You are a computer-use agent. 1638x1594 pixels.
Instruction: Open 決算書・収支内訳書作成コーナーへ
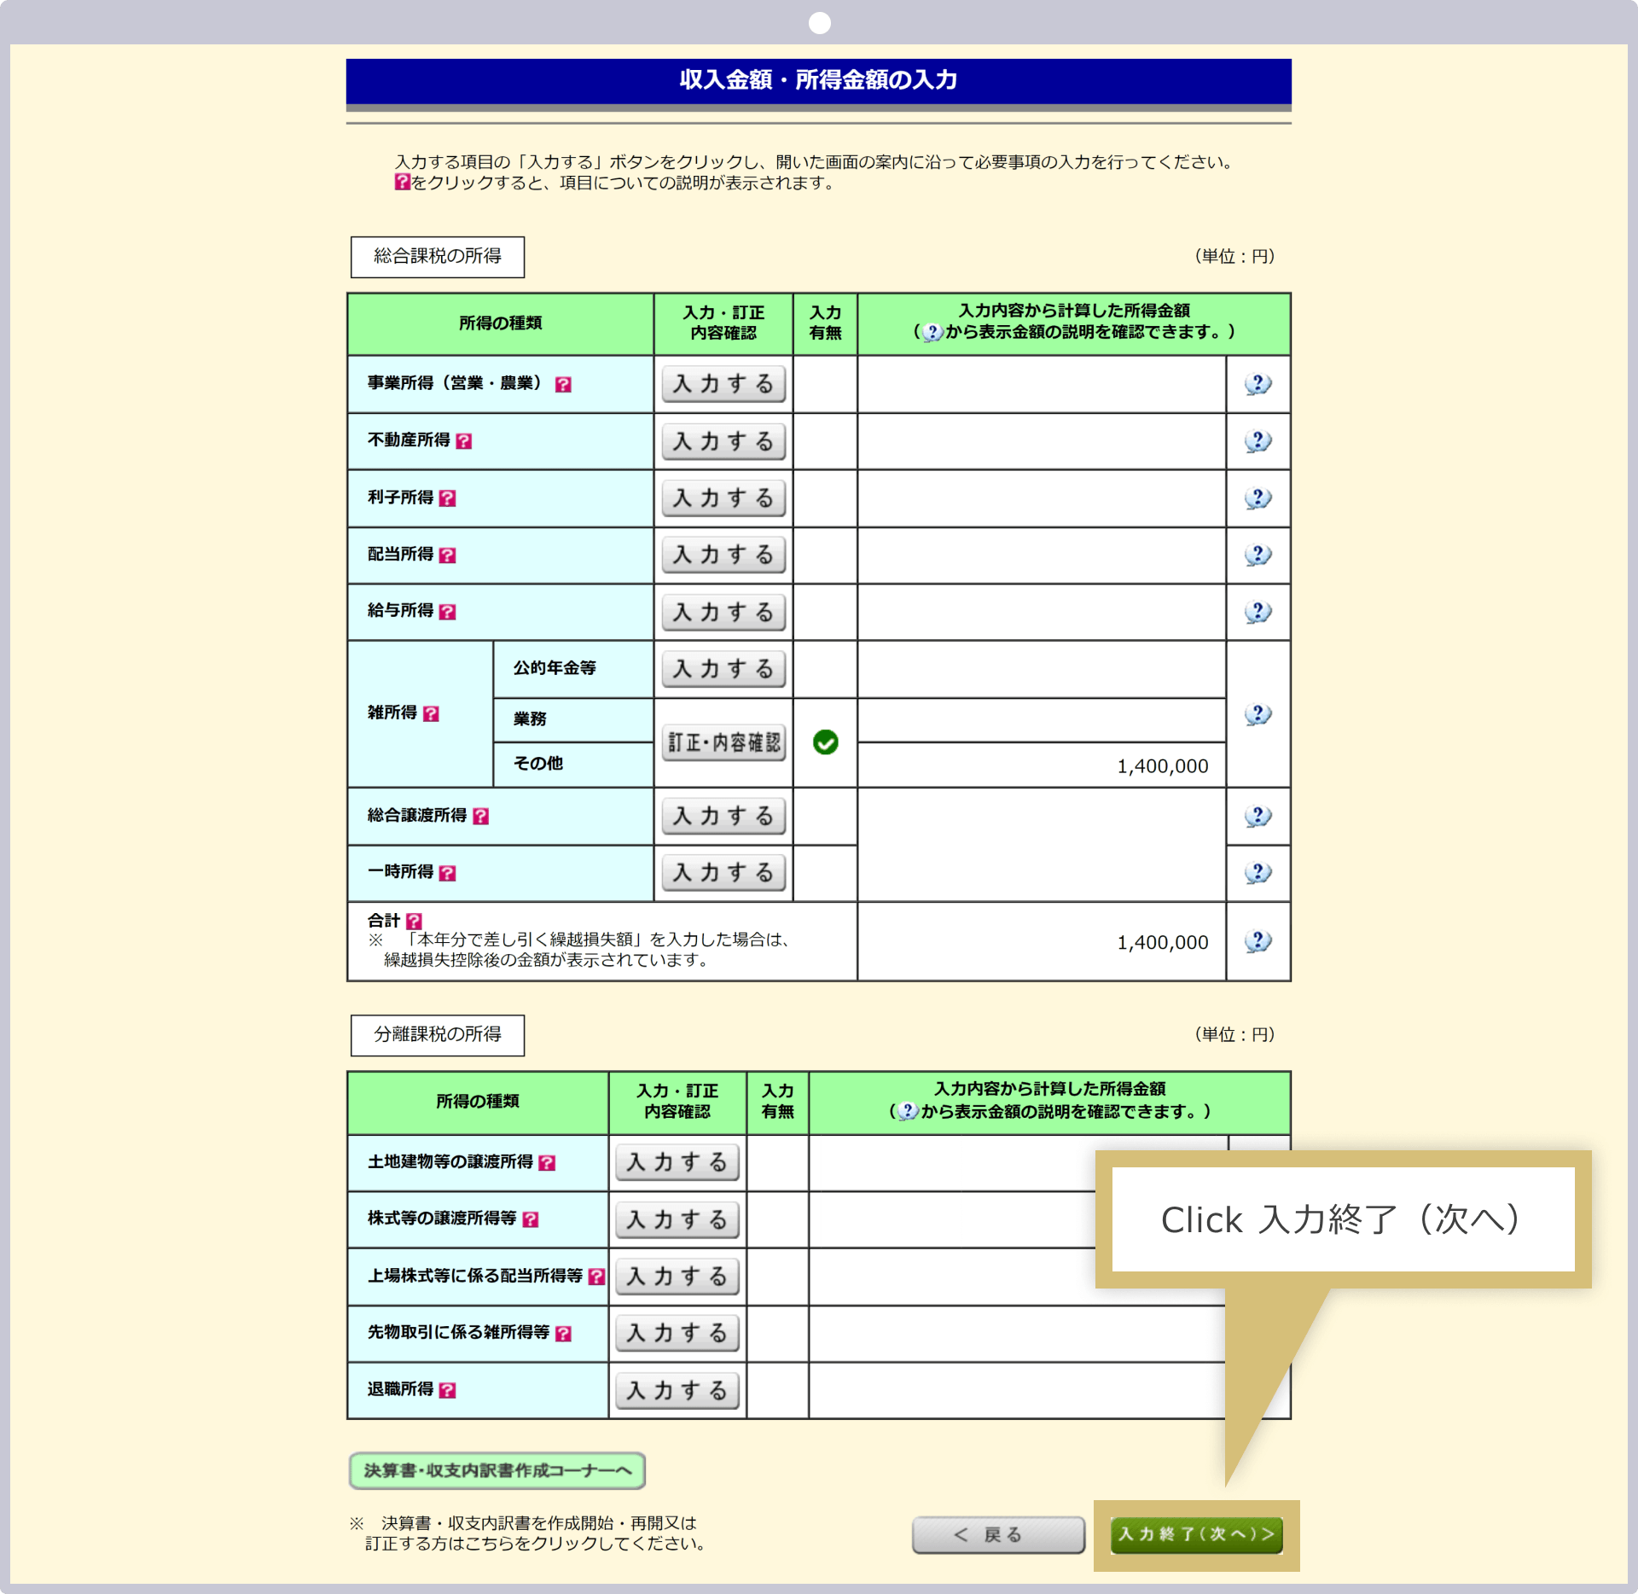tap(497, 1470)
